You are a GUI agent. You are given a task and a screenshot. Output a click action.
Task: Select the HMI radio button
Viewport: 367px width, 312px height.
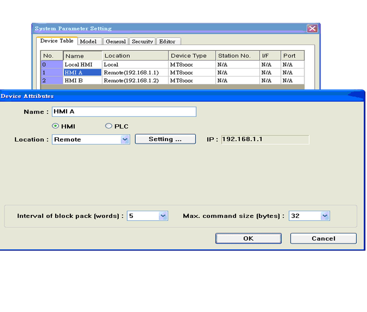(55, 126)
